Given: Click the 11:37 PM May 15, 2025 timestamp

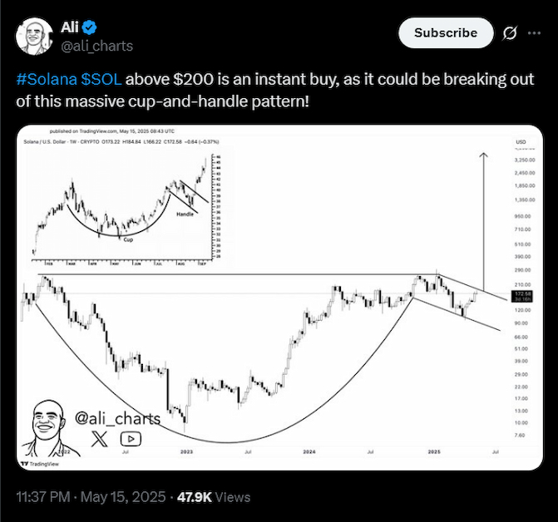Looking at the screenshot, I should 91,497.
